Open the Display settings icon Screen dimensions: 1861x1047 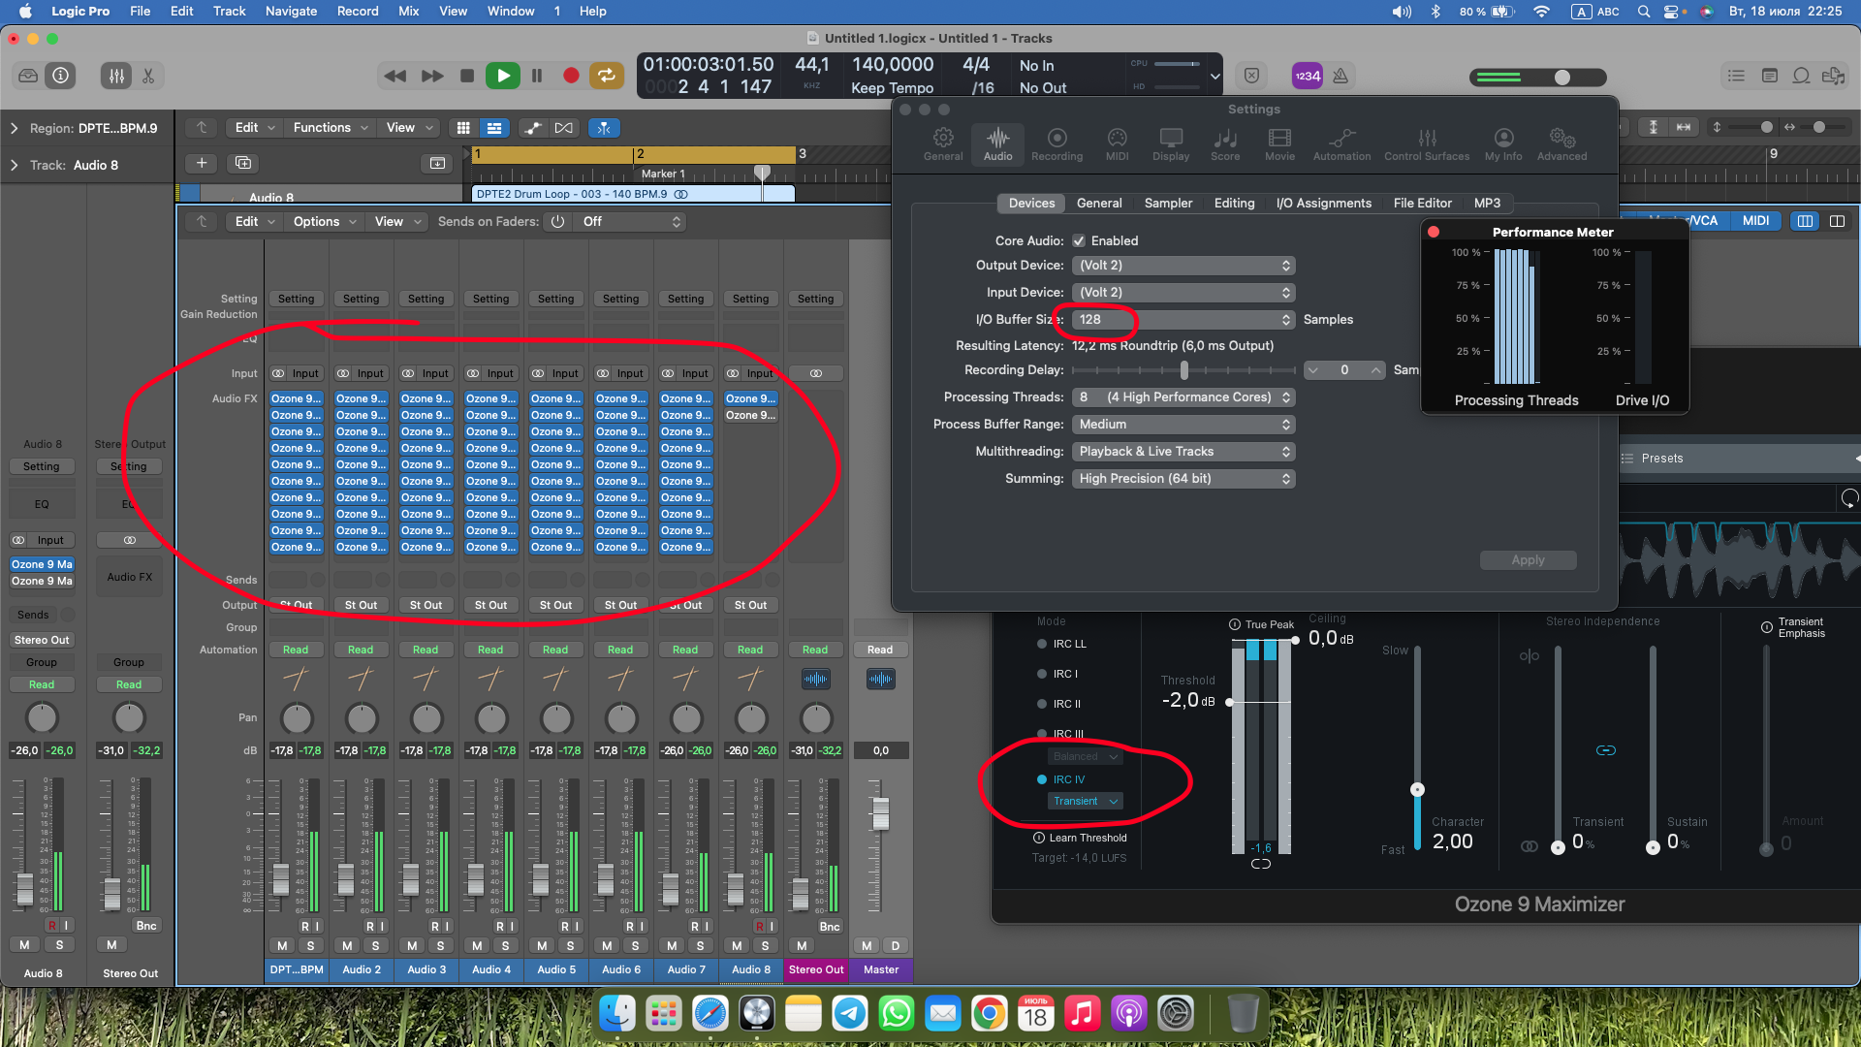[x=1170, y=143]
